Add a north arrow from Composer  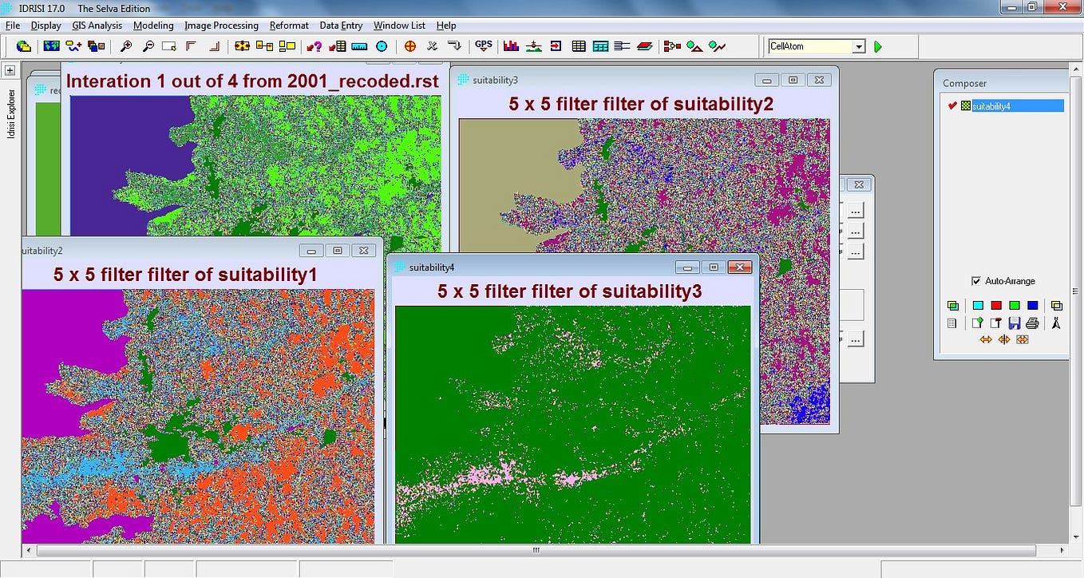(x=1055, y=323)
